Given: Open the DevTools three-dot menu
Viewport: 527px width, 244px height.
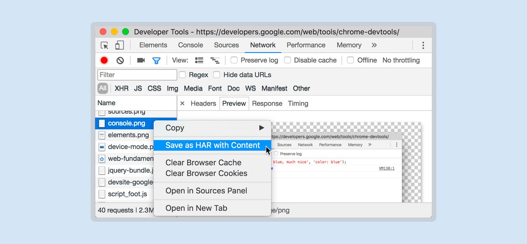Looking at the screenshot, I should (x=423, y=45).
